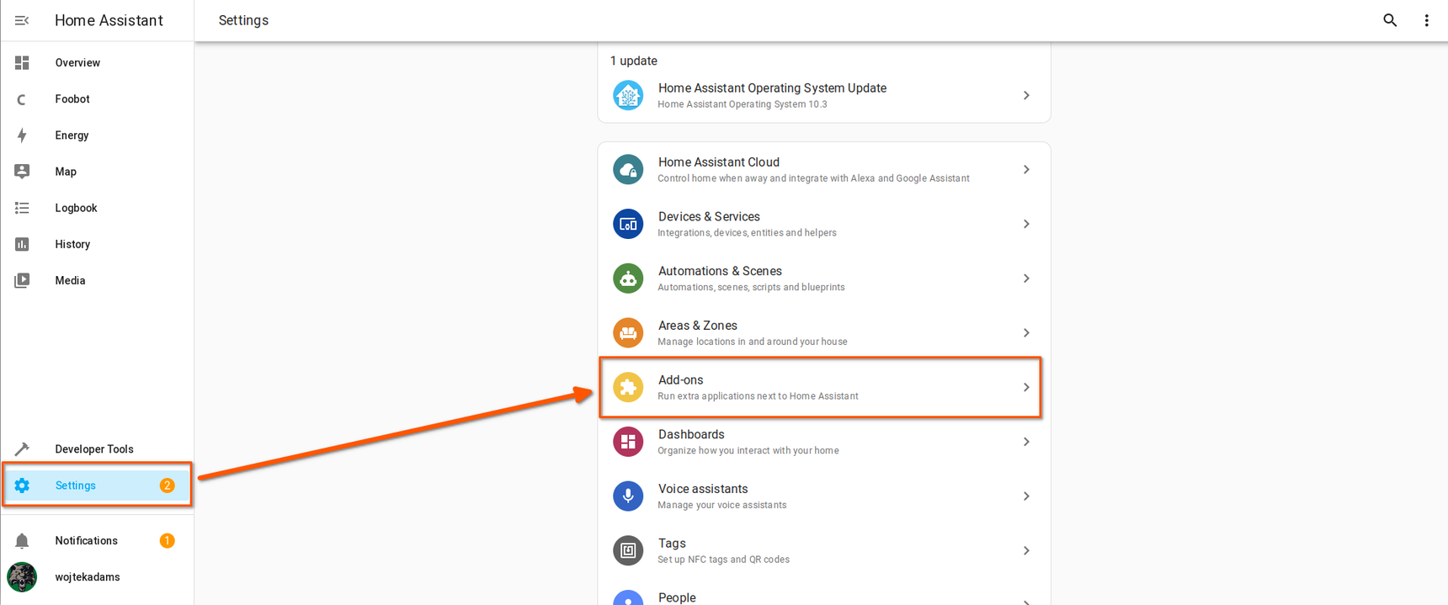Image resolution: width=1448 pixels, height=605 pixels.
Task: Open Areas & Zones title
Action: 697,326
